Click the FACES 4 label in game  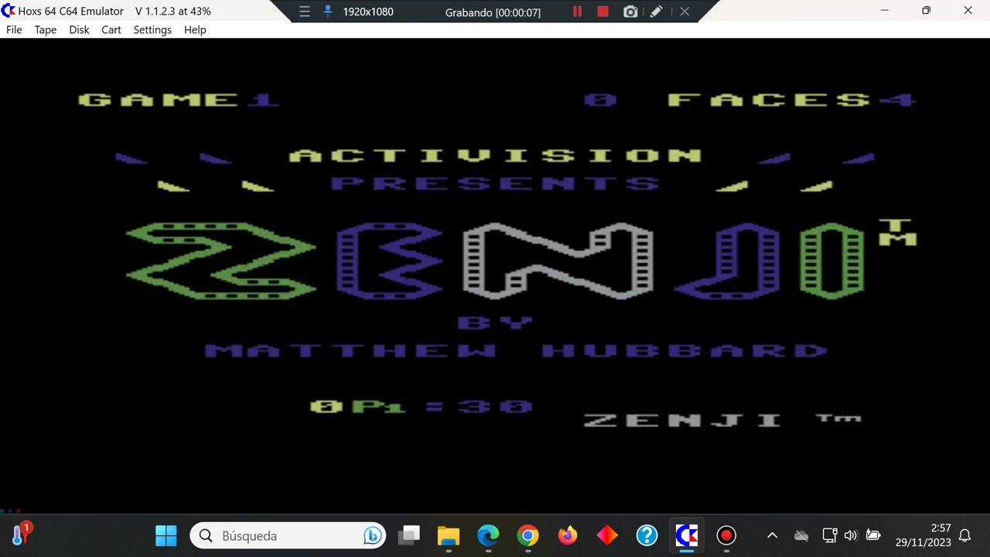pyautogui.click(x=792, y=100)
